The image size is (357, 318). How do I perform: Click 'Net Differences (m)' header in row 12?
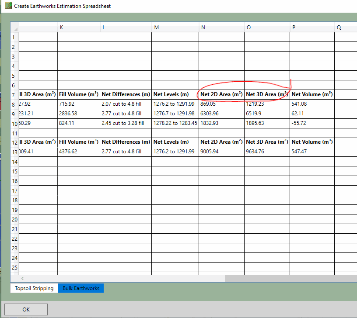pos(126,142)
